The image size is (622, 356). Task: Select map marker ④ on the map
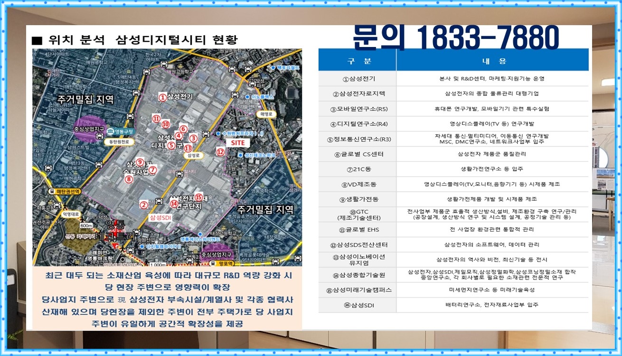tap(179, 136)
